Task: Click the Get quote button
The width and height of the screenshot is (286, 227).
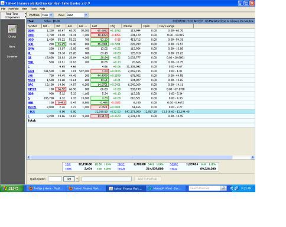Action: tap(69, 179)
